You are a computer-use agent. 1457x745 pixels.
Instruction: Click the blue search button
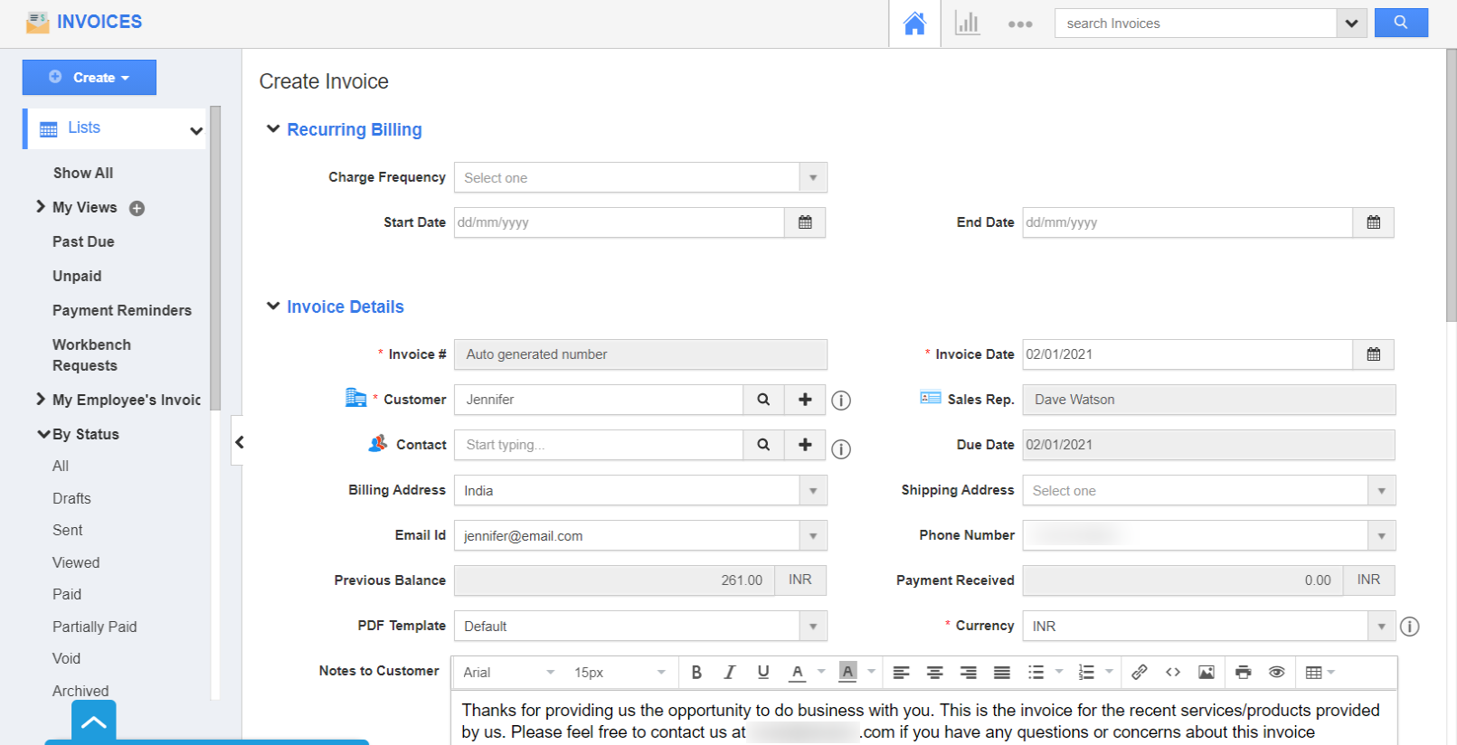[1401, 23]
